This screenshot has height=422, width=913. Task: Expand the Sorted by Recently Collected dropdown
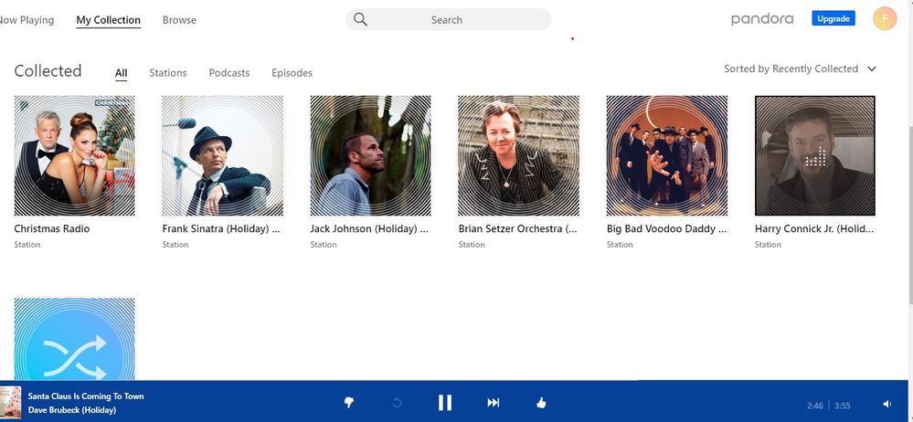pyautogui.click(x=800, y=69)
